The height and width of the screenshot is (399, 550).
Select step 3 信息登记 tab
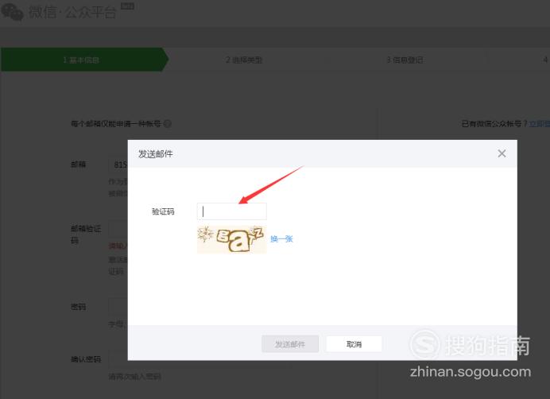tap(405, 60)
